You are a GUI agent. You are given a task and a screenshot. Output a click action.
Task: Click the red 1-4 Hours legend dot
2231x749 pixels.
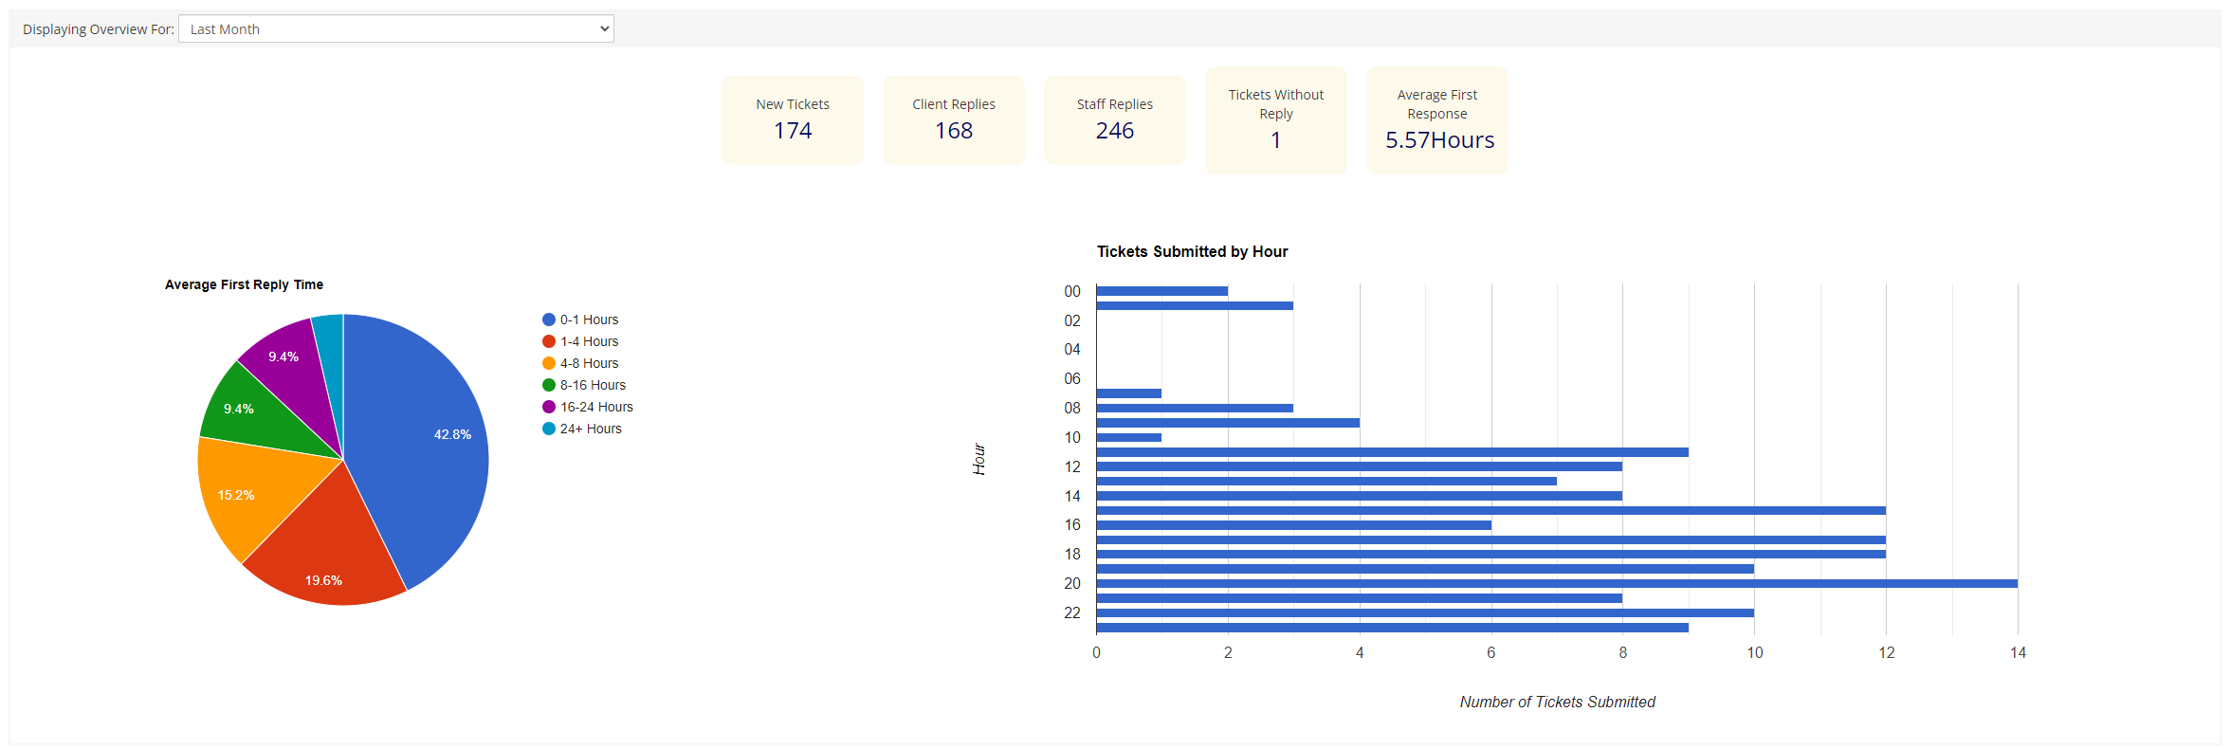pyautogui.click(x=549, y=341)
